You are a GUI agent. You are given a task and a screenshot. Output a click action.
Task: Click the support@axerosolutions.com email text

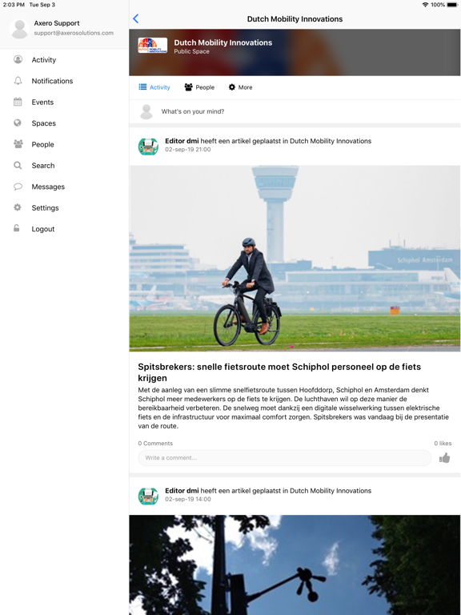tap(74, 33)
